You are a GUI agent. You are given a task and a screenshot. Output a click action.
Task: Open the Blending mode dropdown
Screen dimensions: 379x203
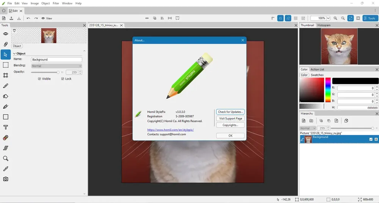click(56, 66)
